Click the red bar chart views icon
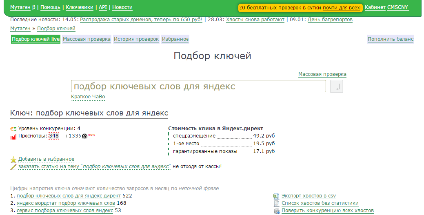Viewport: 424px width, 215px height. 13,137
